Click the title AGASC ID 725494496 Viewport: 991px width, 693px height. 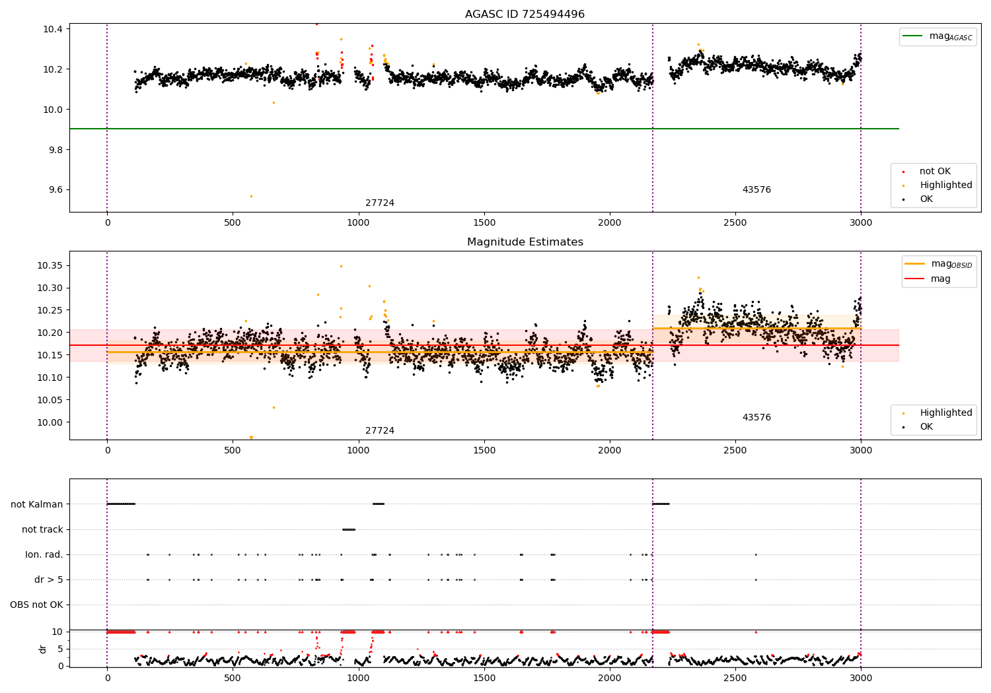525,15
